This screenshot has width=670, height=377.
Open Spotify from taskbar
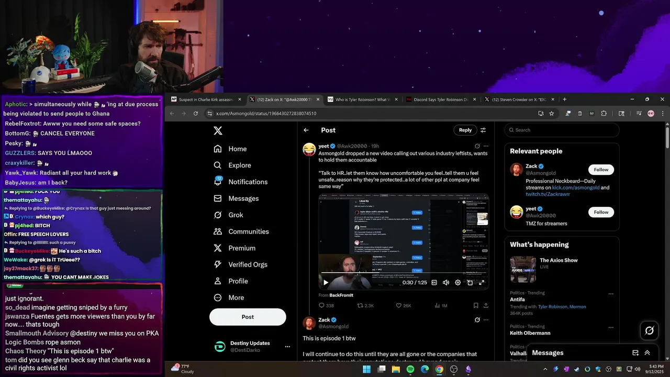tap(410, 369)
